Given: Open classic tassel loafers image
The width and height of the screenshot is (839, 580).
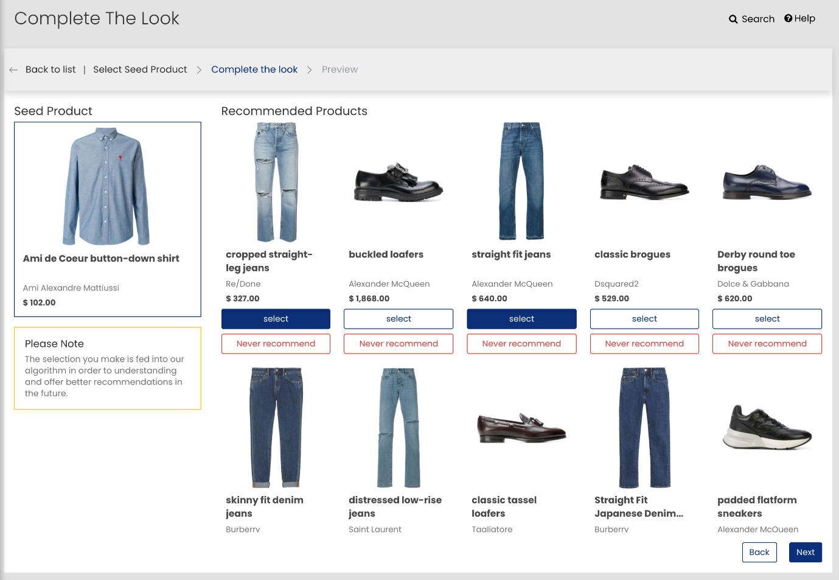Looking at the screenshot, I should [521, 427].
